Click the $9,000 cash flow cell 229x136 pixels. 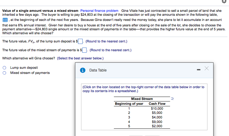157,122
